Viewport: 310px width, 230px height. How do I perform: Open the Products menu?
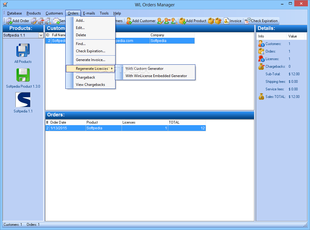[34, 13]
